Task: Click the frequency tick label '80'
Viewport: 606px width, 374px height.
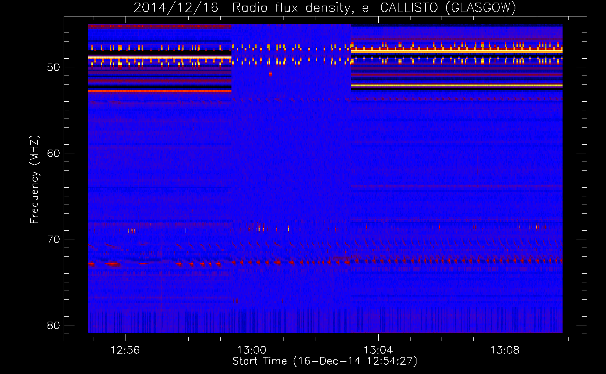Action: [x=54, y=325]
